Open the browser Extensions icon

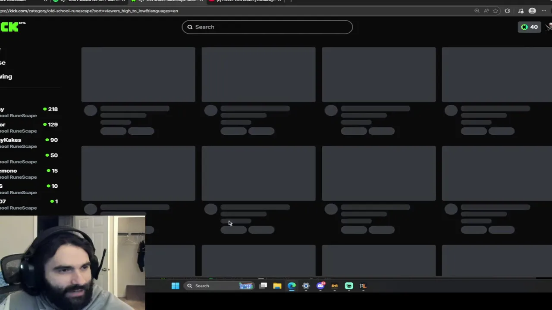[x=507, y=11]
